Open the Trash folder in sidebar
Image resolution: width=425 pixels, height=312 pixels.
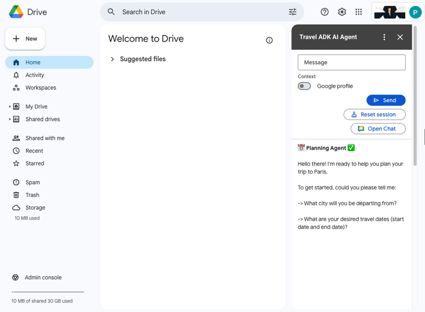coord(32,195)
